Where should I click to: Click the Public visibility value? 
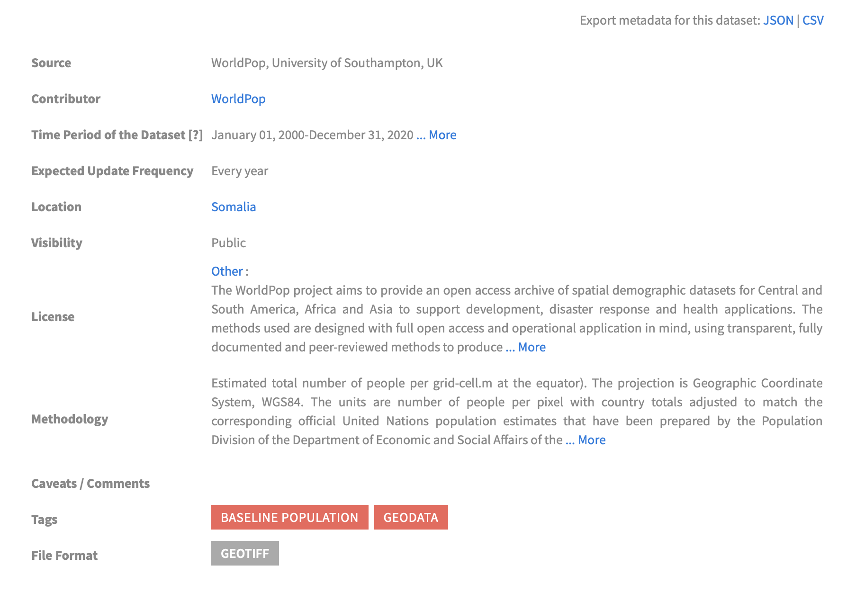tap(229, 243)
